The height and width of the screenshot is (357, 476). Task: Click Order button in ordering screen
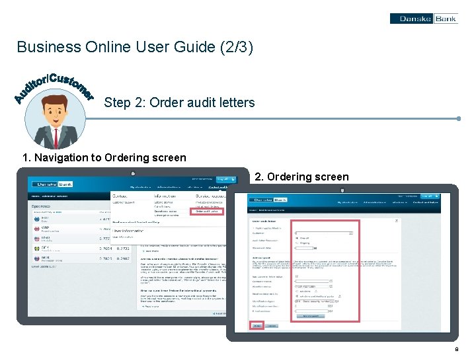click(x=257, y=326)
